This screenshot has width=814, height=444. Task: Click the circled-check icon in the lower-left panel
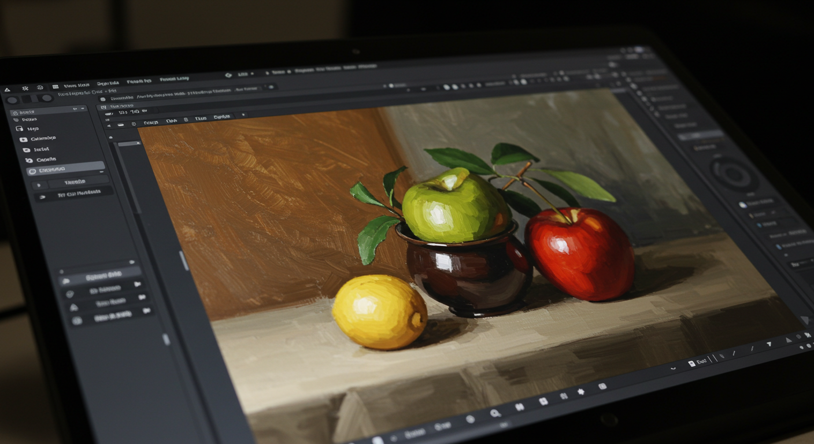(x=71, y=294)
